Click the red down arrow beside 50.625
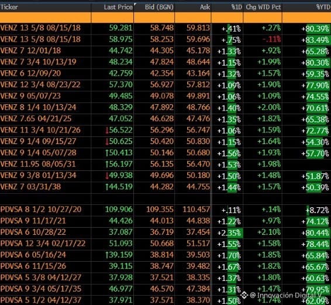 pyautogui.click(x=107, y=142)
